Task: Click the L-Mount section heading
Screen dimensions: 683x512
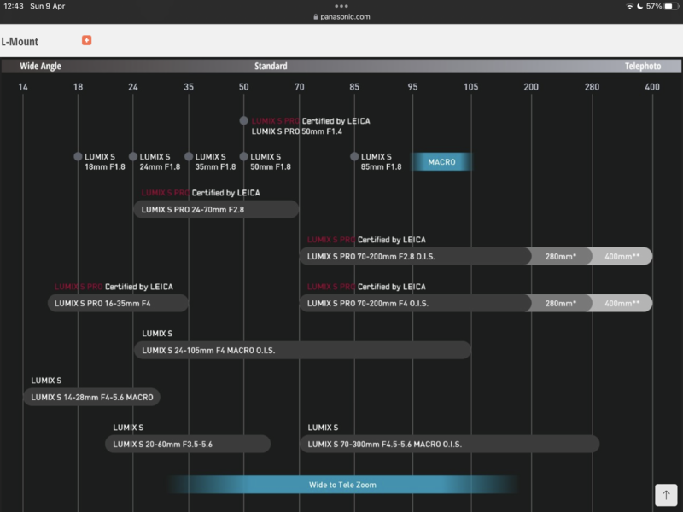Action: [x=20, y=41]
